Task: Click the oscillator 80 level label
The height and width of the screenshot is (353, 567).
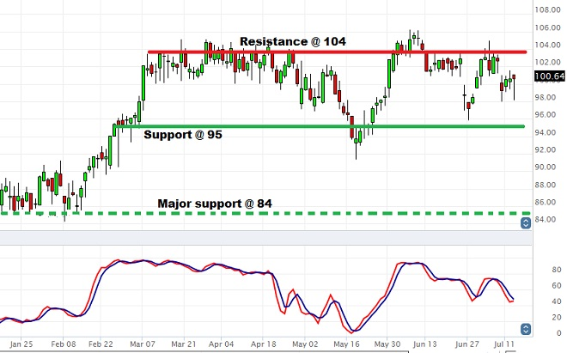Action: [557, 270]
